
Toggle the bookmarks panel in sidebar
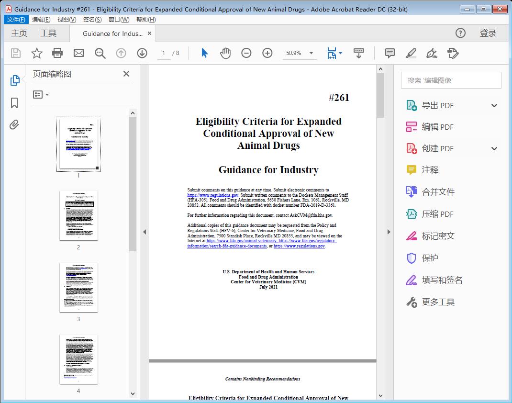click(14, 103)
